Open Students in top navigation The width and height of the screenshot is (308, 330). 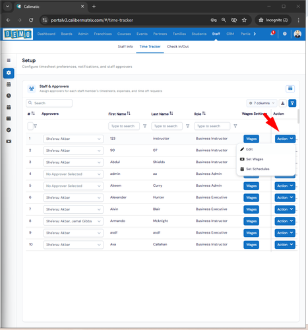(x=199, y=34)
